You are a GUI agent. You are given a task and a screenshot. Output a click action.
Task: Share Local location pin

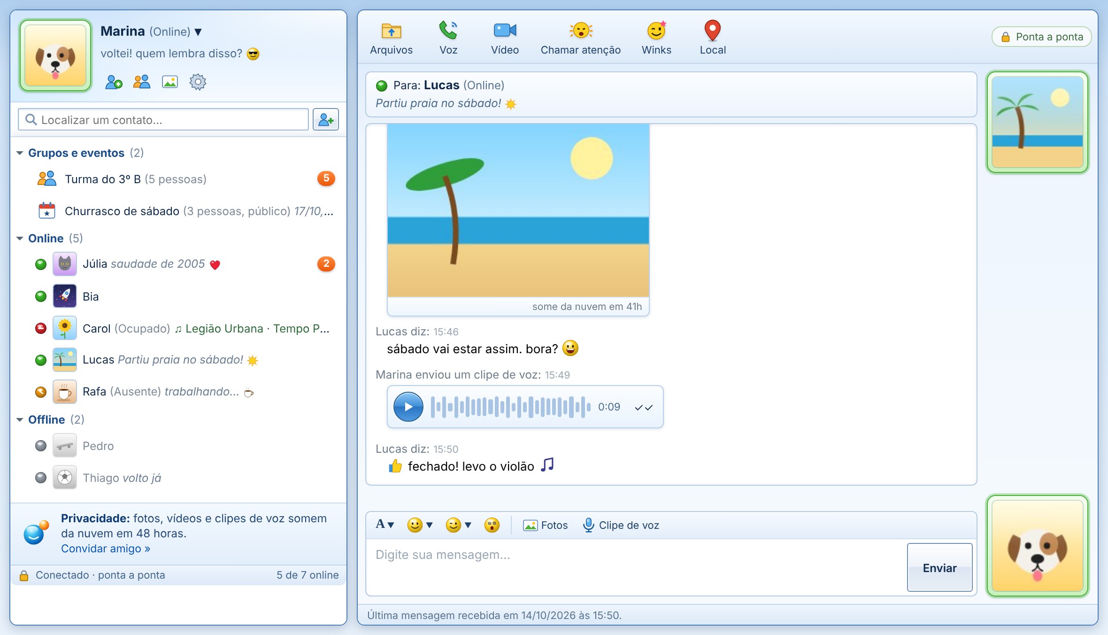click(x=713, y=38)
